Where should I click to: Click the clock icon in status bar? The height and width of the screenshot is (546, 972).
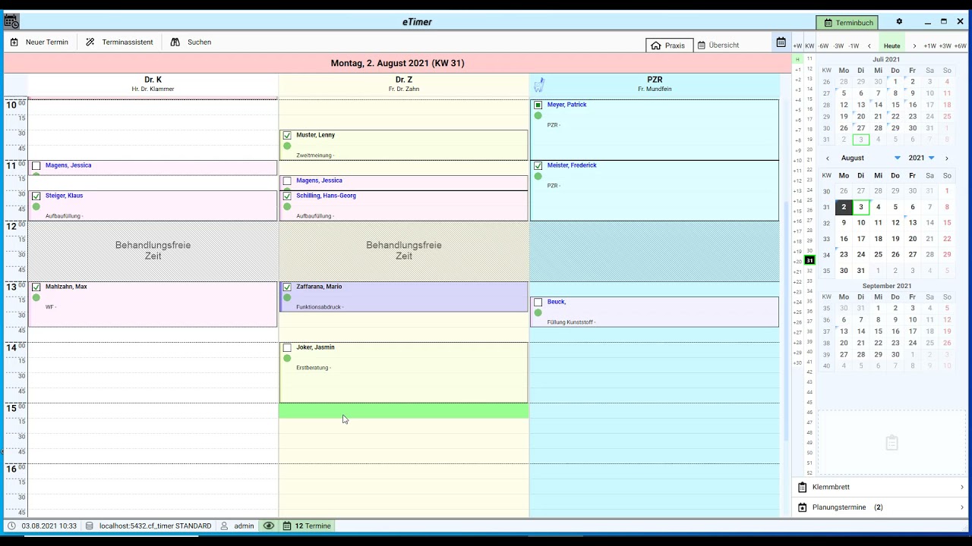[12, 526]
